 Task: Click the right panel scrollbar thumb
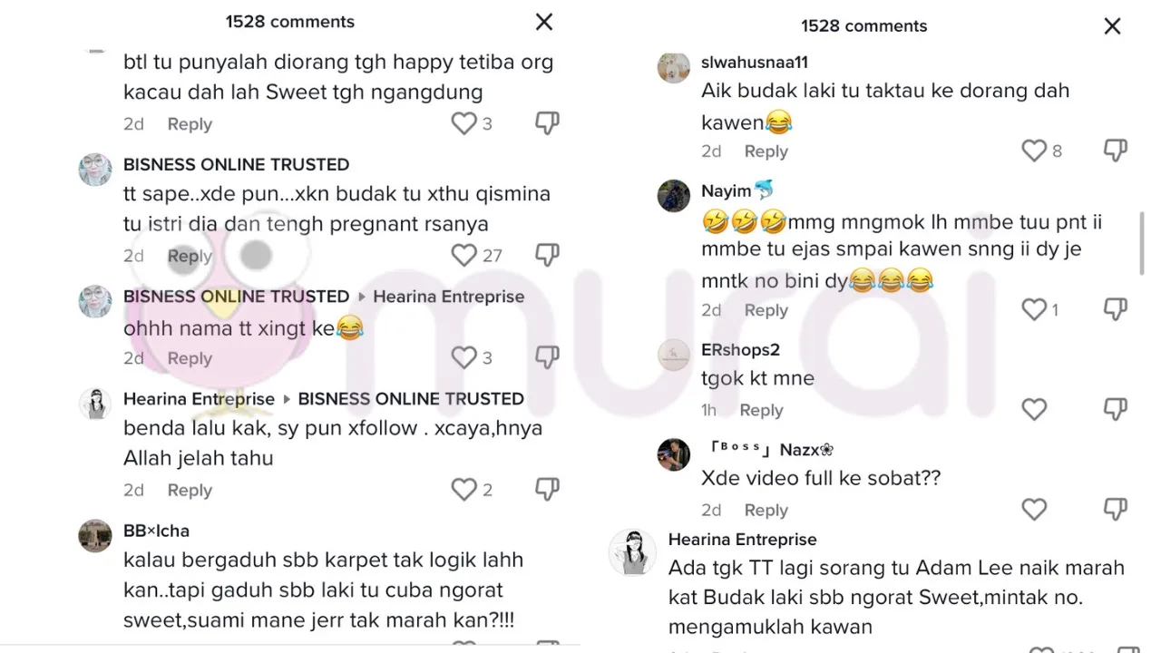(x=1142, y=243)
